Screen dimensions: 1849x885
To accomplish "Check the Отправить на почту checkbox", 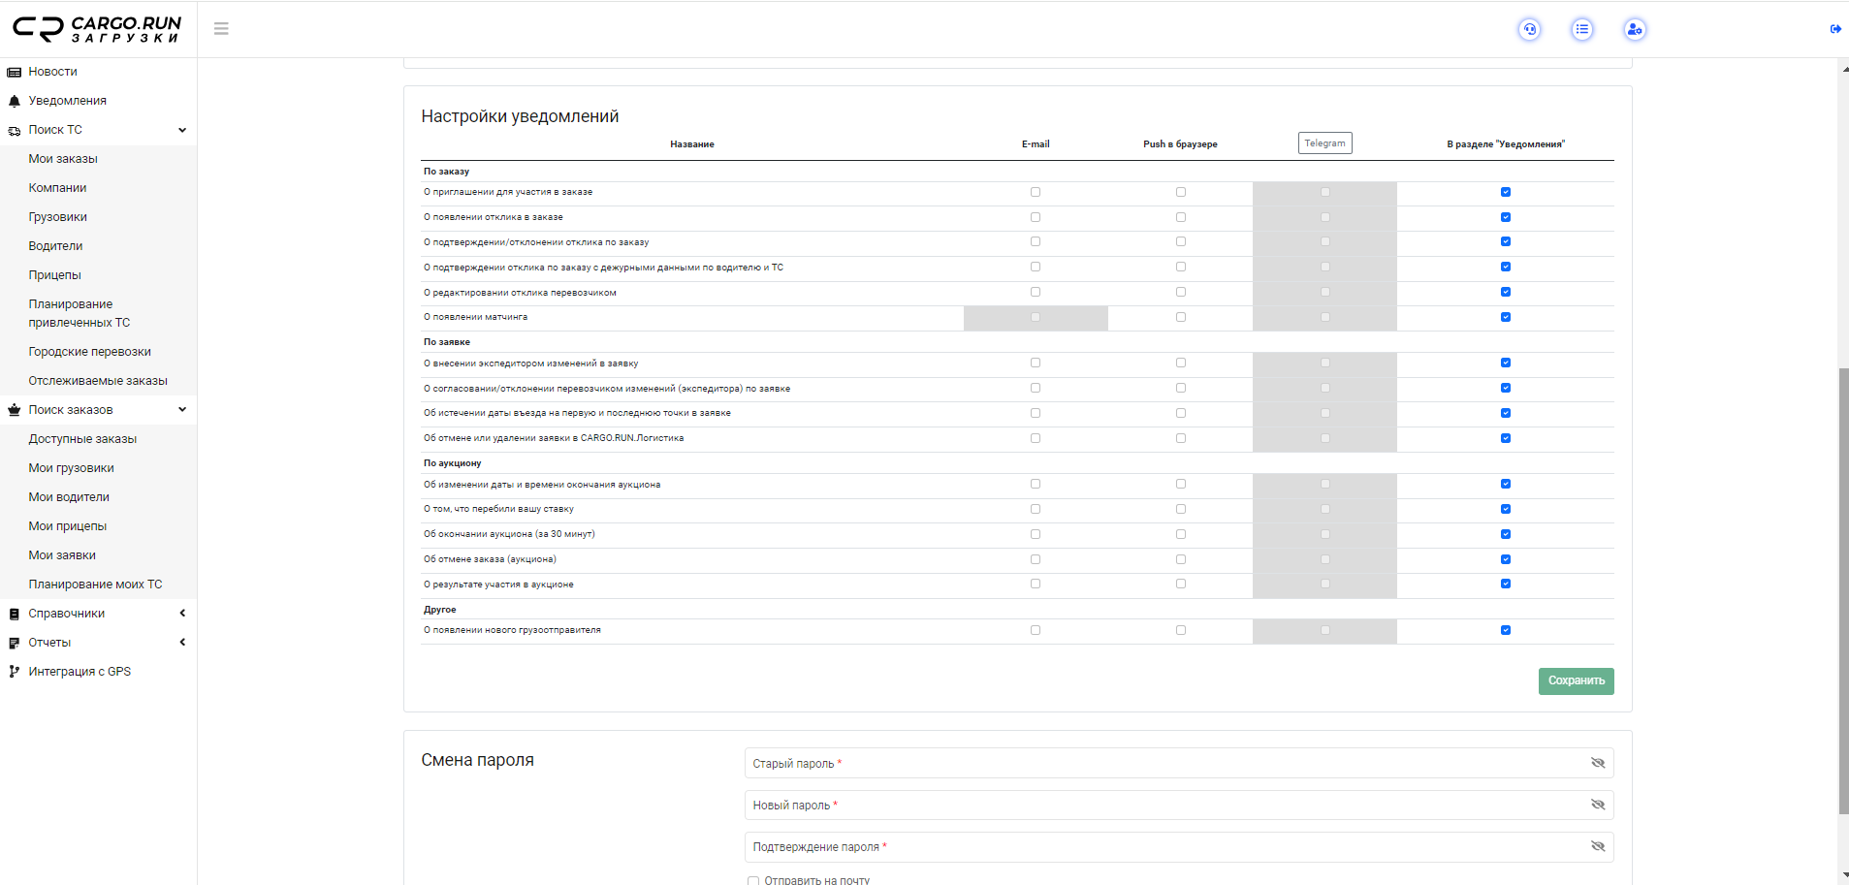I will [753, 880].
